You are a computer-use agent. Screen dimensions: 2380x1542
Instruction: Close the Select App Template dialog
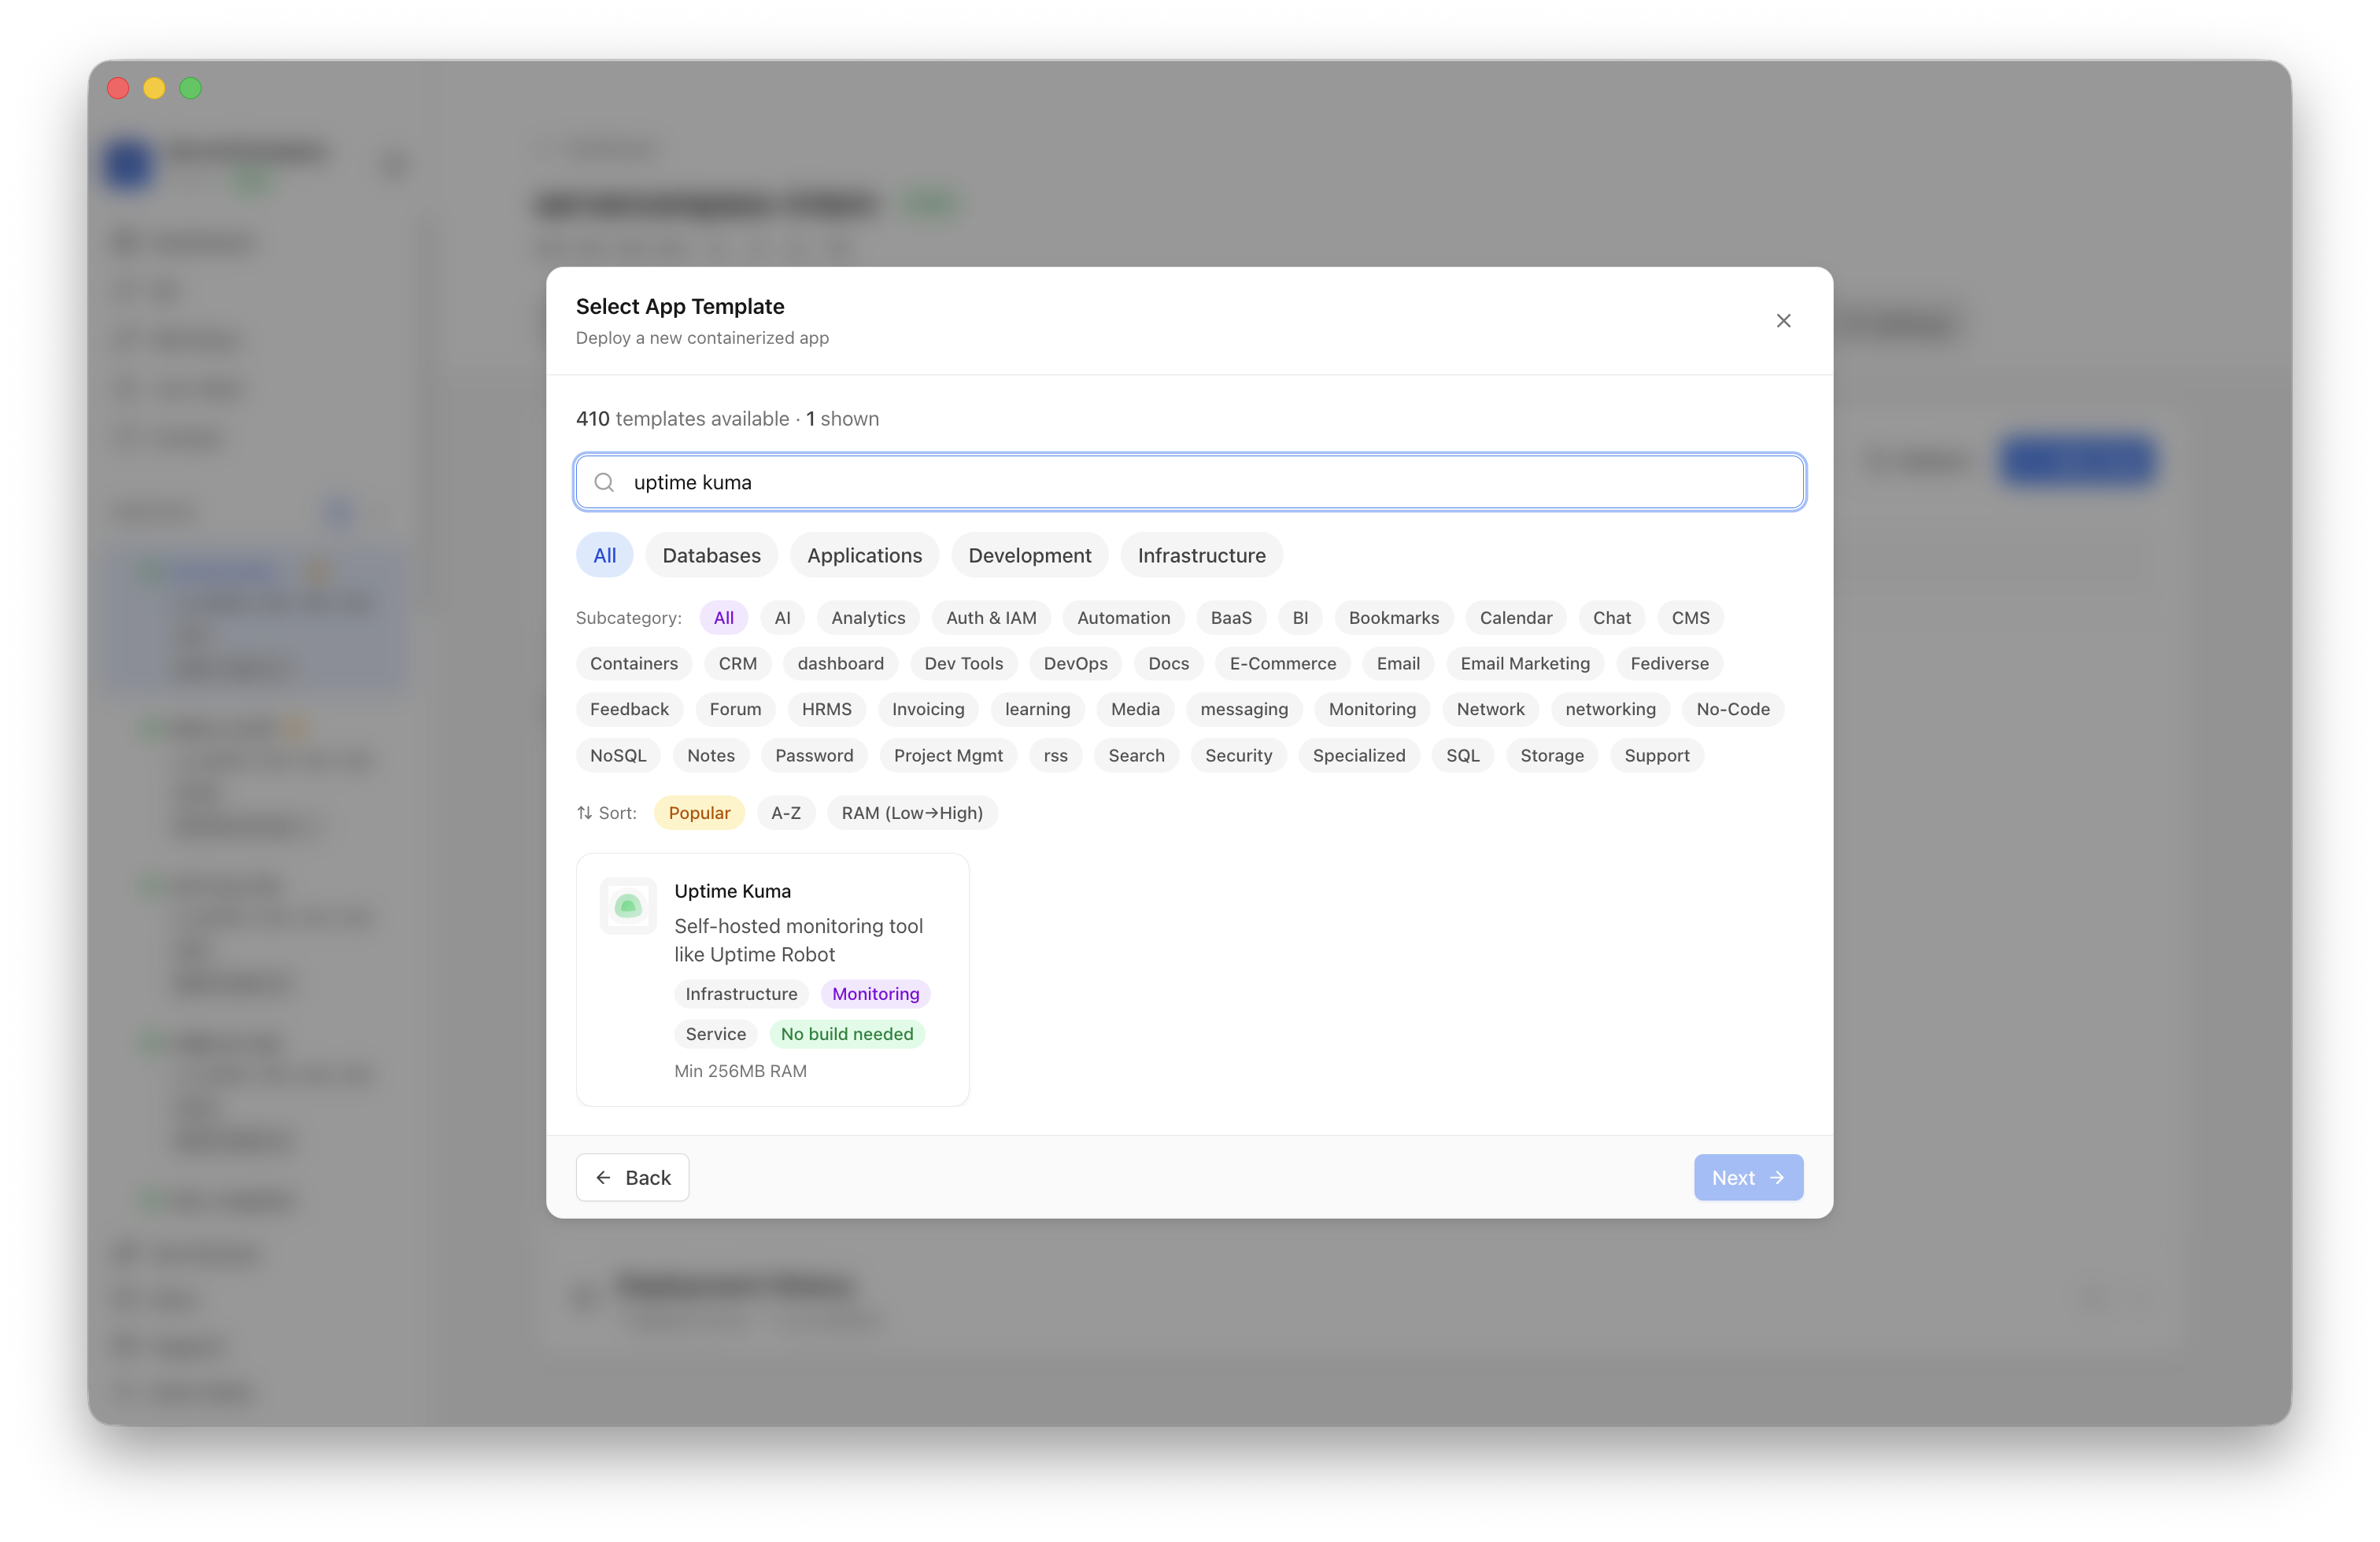(x=1783, y=321)
